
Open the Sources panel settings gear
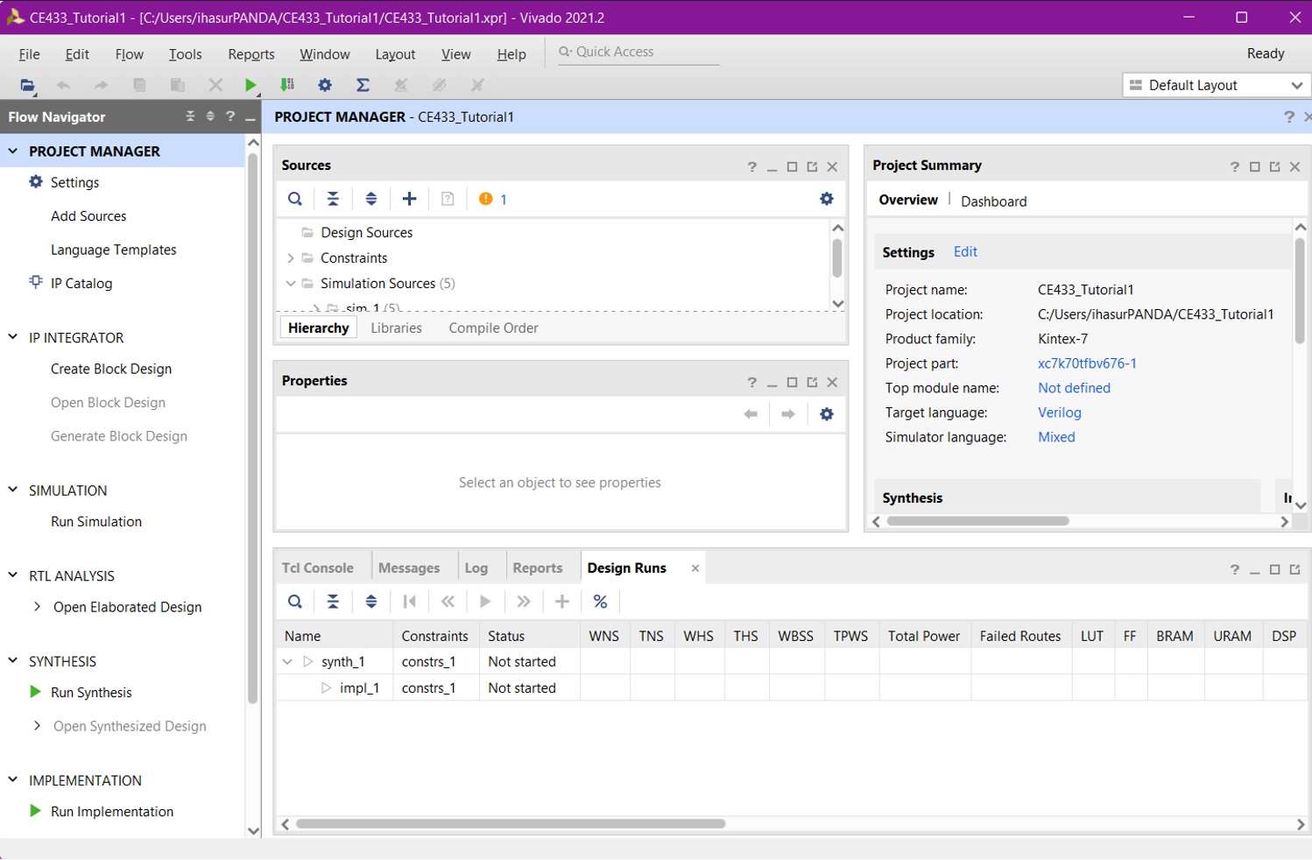[826, 199]
